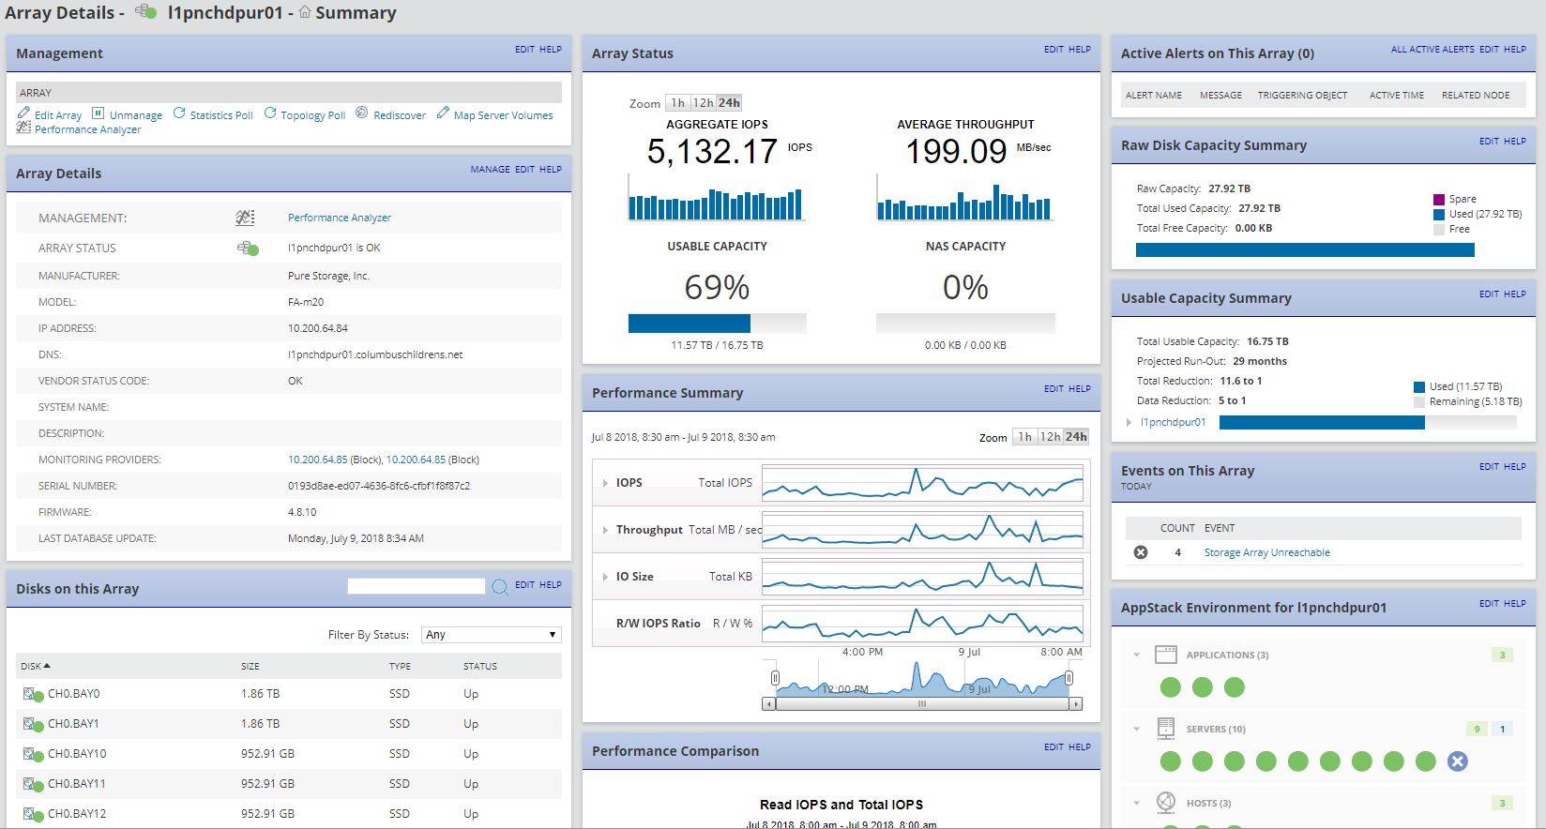Image resolution: width=1546 pixels, height=829 pixels.
Task: Click the chart scrollbar right arrow
Action: coord(1076,703)
